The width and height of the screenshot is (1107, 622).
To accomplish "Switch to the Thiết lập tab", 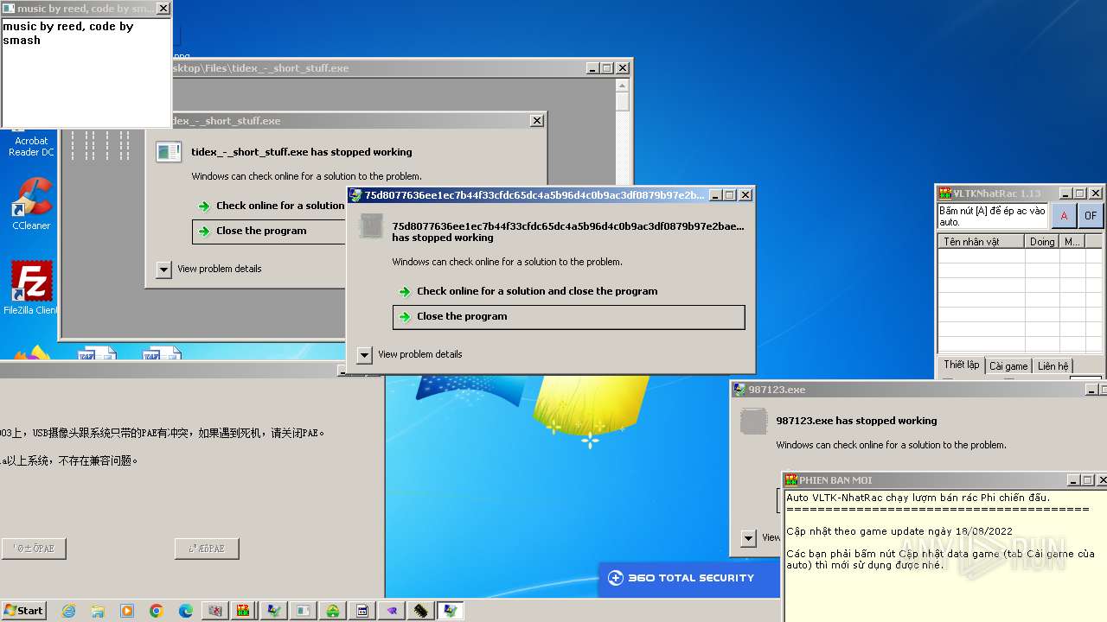I will pos(961,365).
